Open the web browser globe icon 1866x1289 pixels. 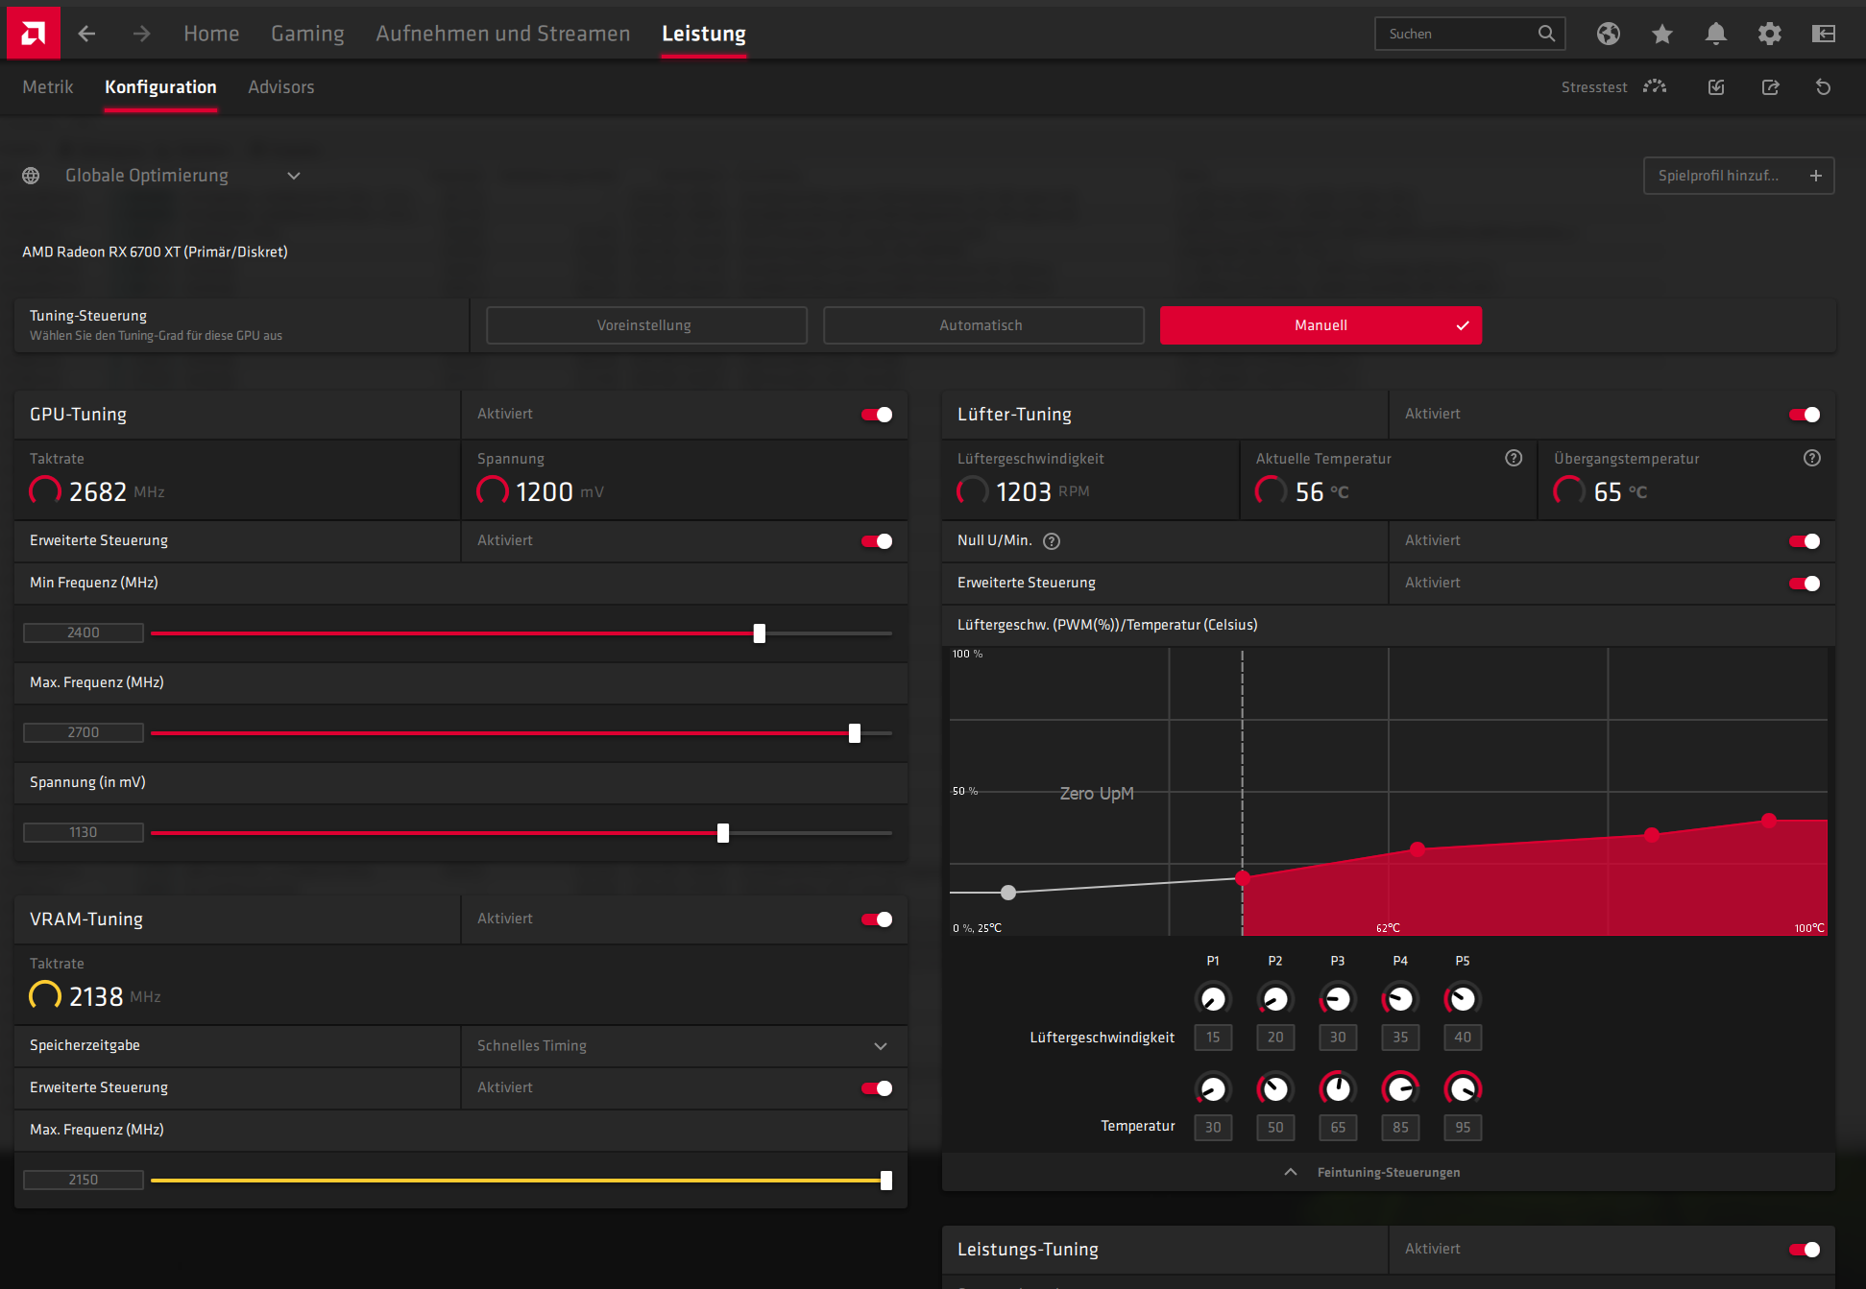pos(1609,34)
